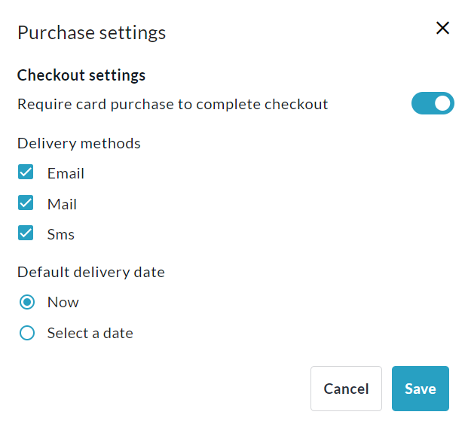The image size is (468, 427).
Task: Click the Delivery methods section label
Action: [x=79, y=143]
